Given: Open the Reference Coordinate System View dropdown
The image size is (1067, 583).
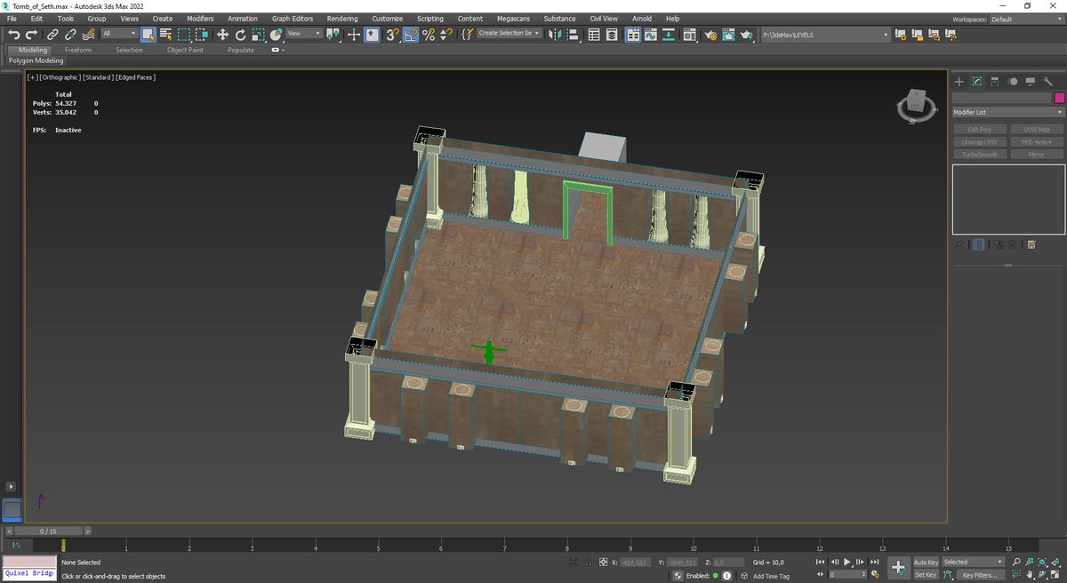Looking at the screenshot, I should [x=304, y=34].
